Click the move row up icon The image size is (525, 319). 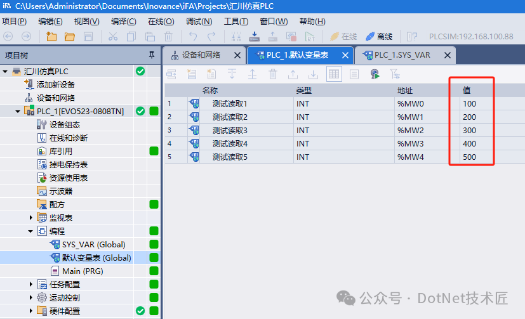[x=252, y=74]
